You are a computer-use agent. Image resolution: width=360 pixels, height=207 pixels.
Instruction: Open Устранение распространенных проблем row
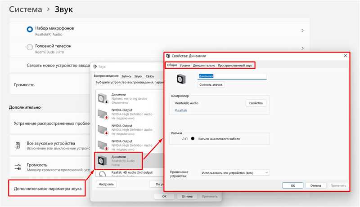50,123
